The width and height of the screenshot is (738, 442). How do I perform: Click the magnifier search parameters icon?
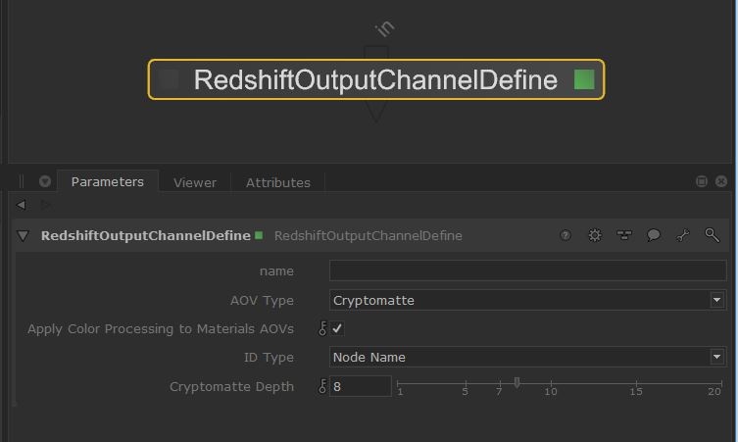[x=712, y=235]
